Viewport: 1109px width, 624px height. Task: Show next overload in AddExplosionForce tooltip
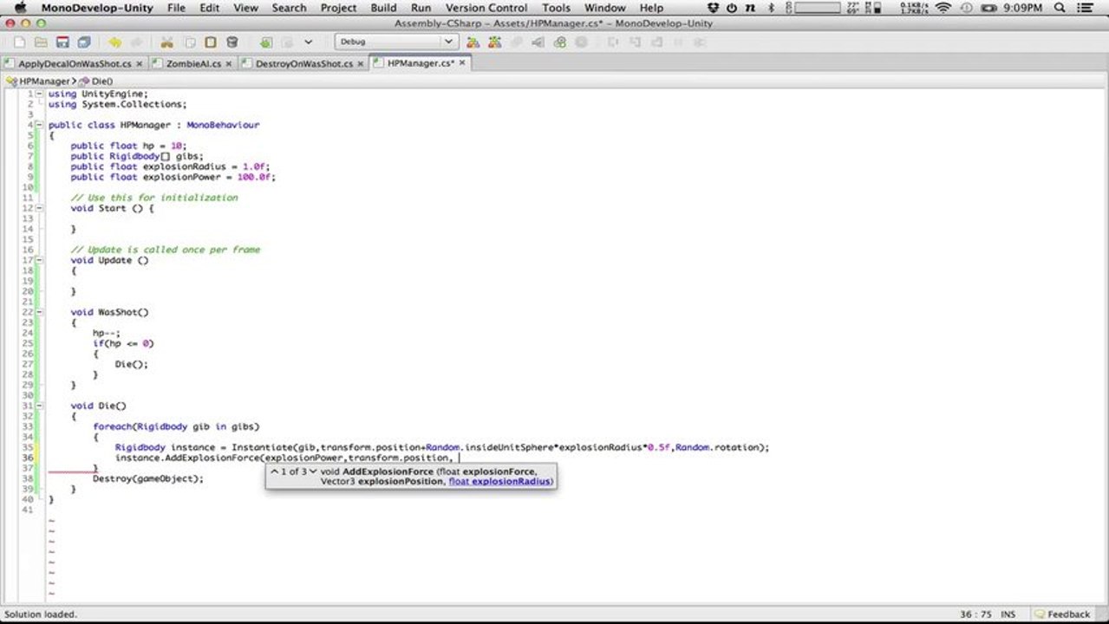click(313, 471)
